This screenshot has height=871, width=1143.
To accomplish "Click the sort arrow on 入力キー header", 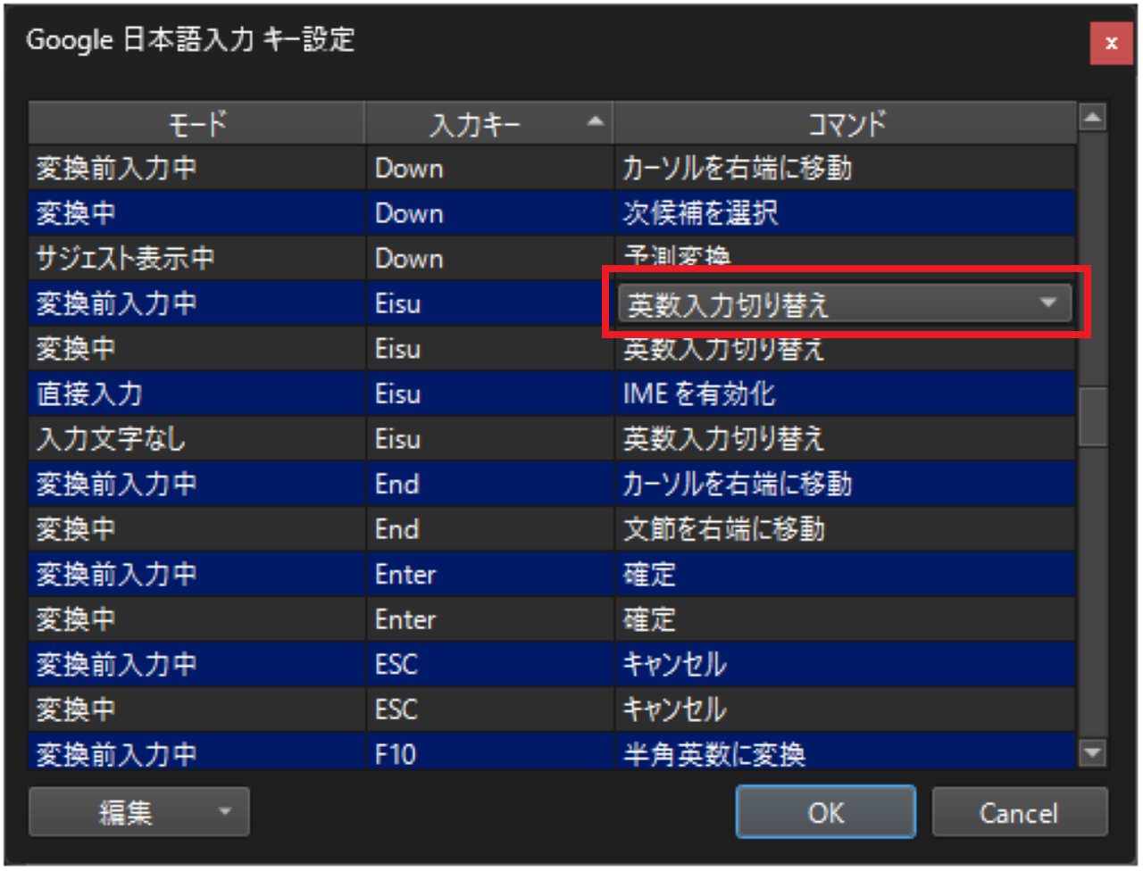I will [595, 122].
